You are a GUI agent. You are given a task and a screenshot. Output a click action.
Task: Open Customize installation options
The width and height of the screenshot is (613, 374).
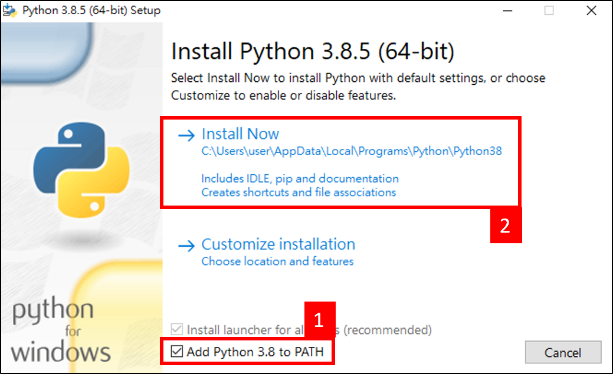click(x=278, y=244)
